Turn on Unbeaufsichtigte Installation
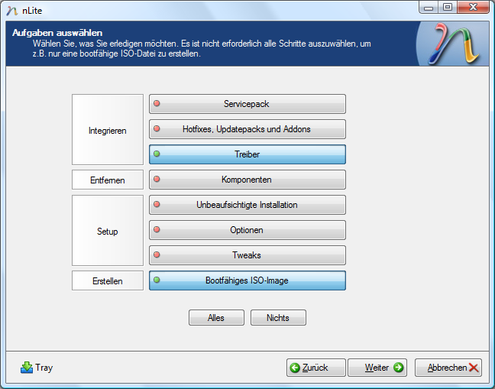This screenshot has width=495, height=389. pos(247,205)
